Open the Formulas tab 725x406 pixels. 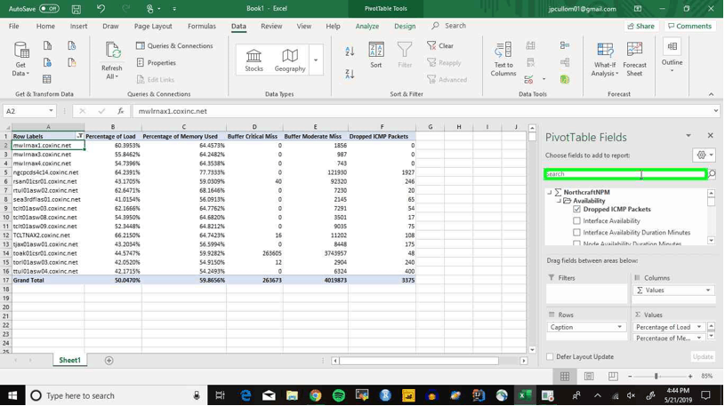pyautogui.click(x=202, y=27)
